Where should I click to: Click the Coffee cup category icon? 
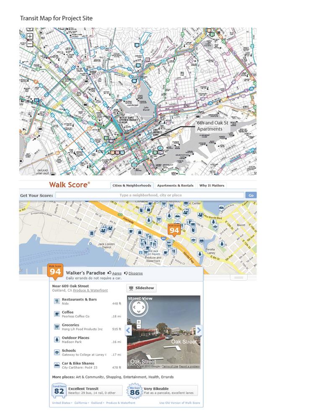click(x=57, y=314)
